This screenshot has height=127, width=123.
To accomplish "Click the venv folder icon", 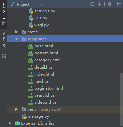I will coord(24,109).
